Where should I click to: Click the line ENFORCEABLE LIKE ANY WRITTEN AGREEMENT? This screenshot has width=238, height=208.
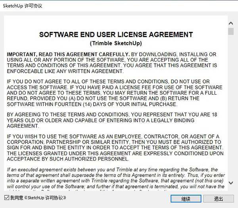coord(65,71)
